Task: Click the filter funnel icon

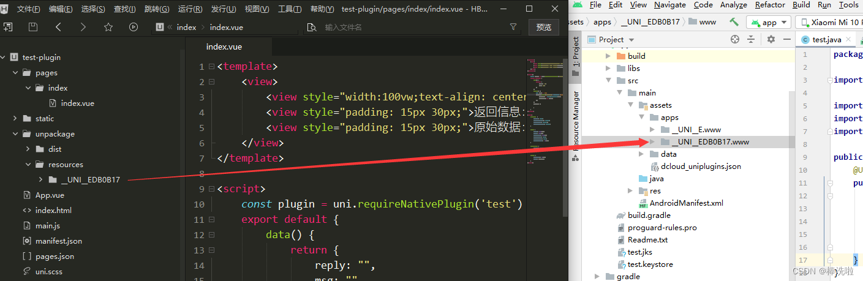Action: pos(513,27)
